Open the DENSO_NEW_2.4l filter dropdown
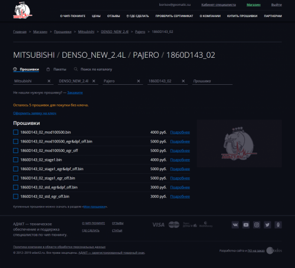 [76, 81]
